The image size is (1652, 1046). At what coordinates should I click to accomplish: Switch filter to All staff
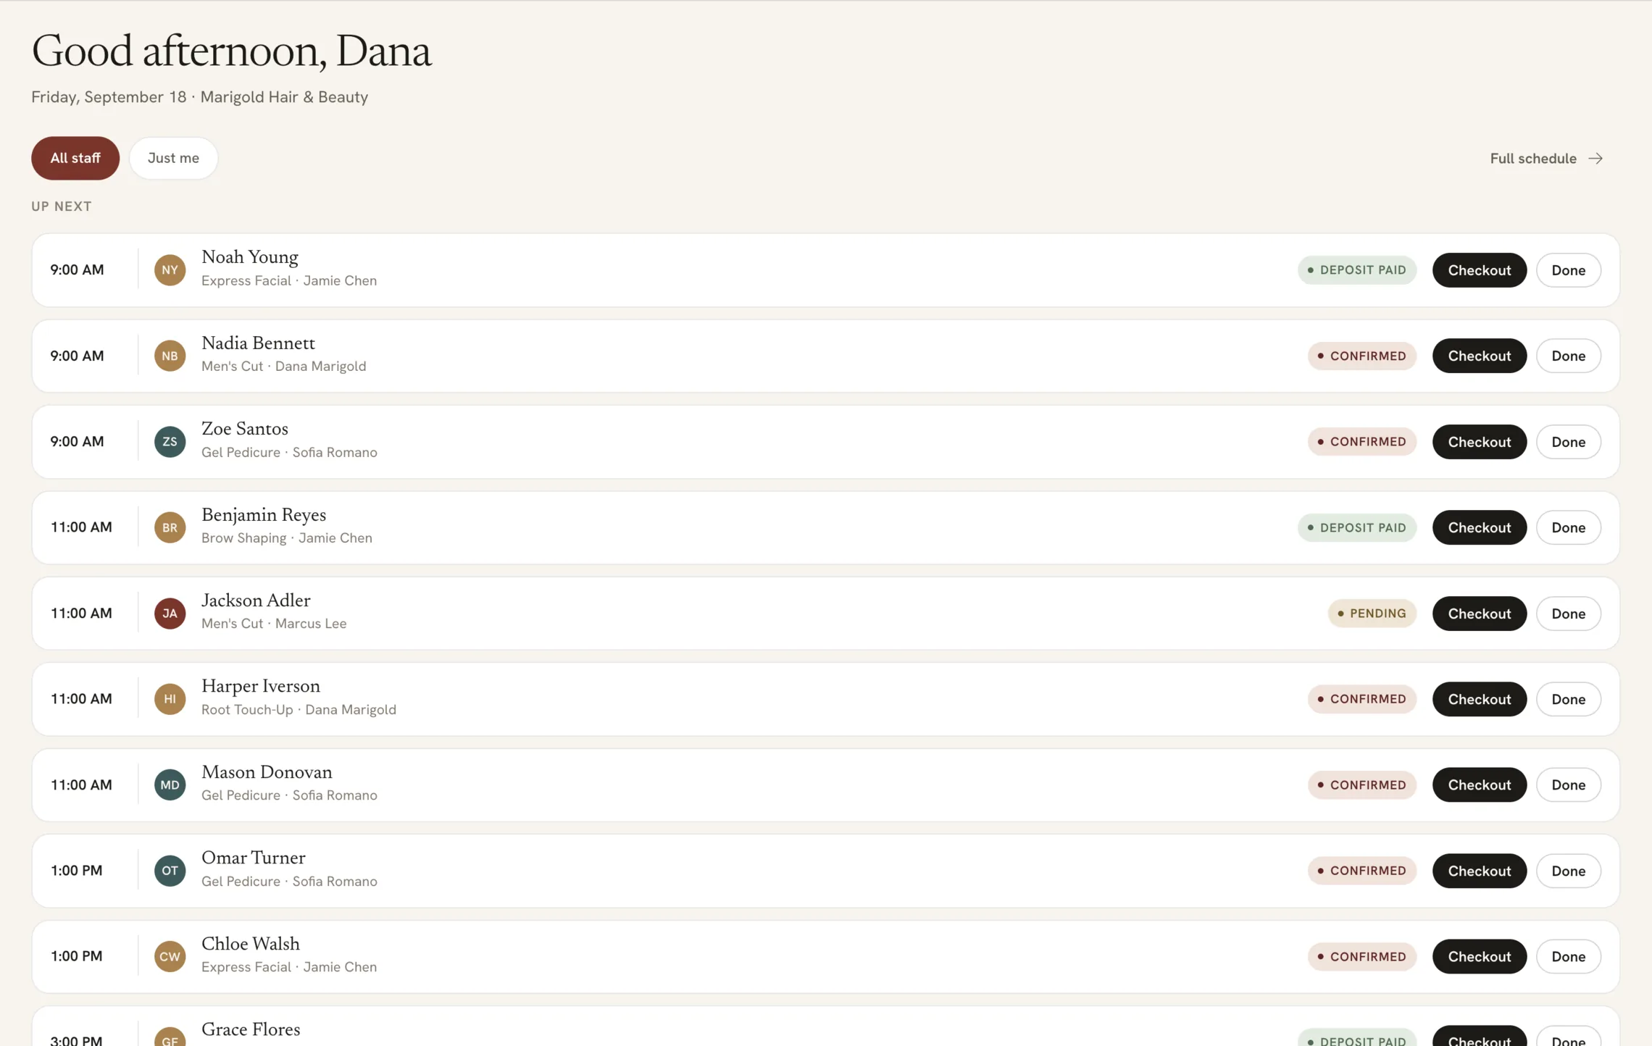tap(75, 158)
